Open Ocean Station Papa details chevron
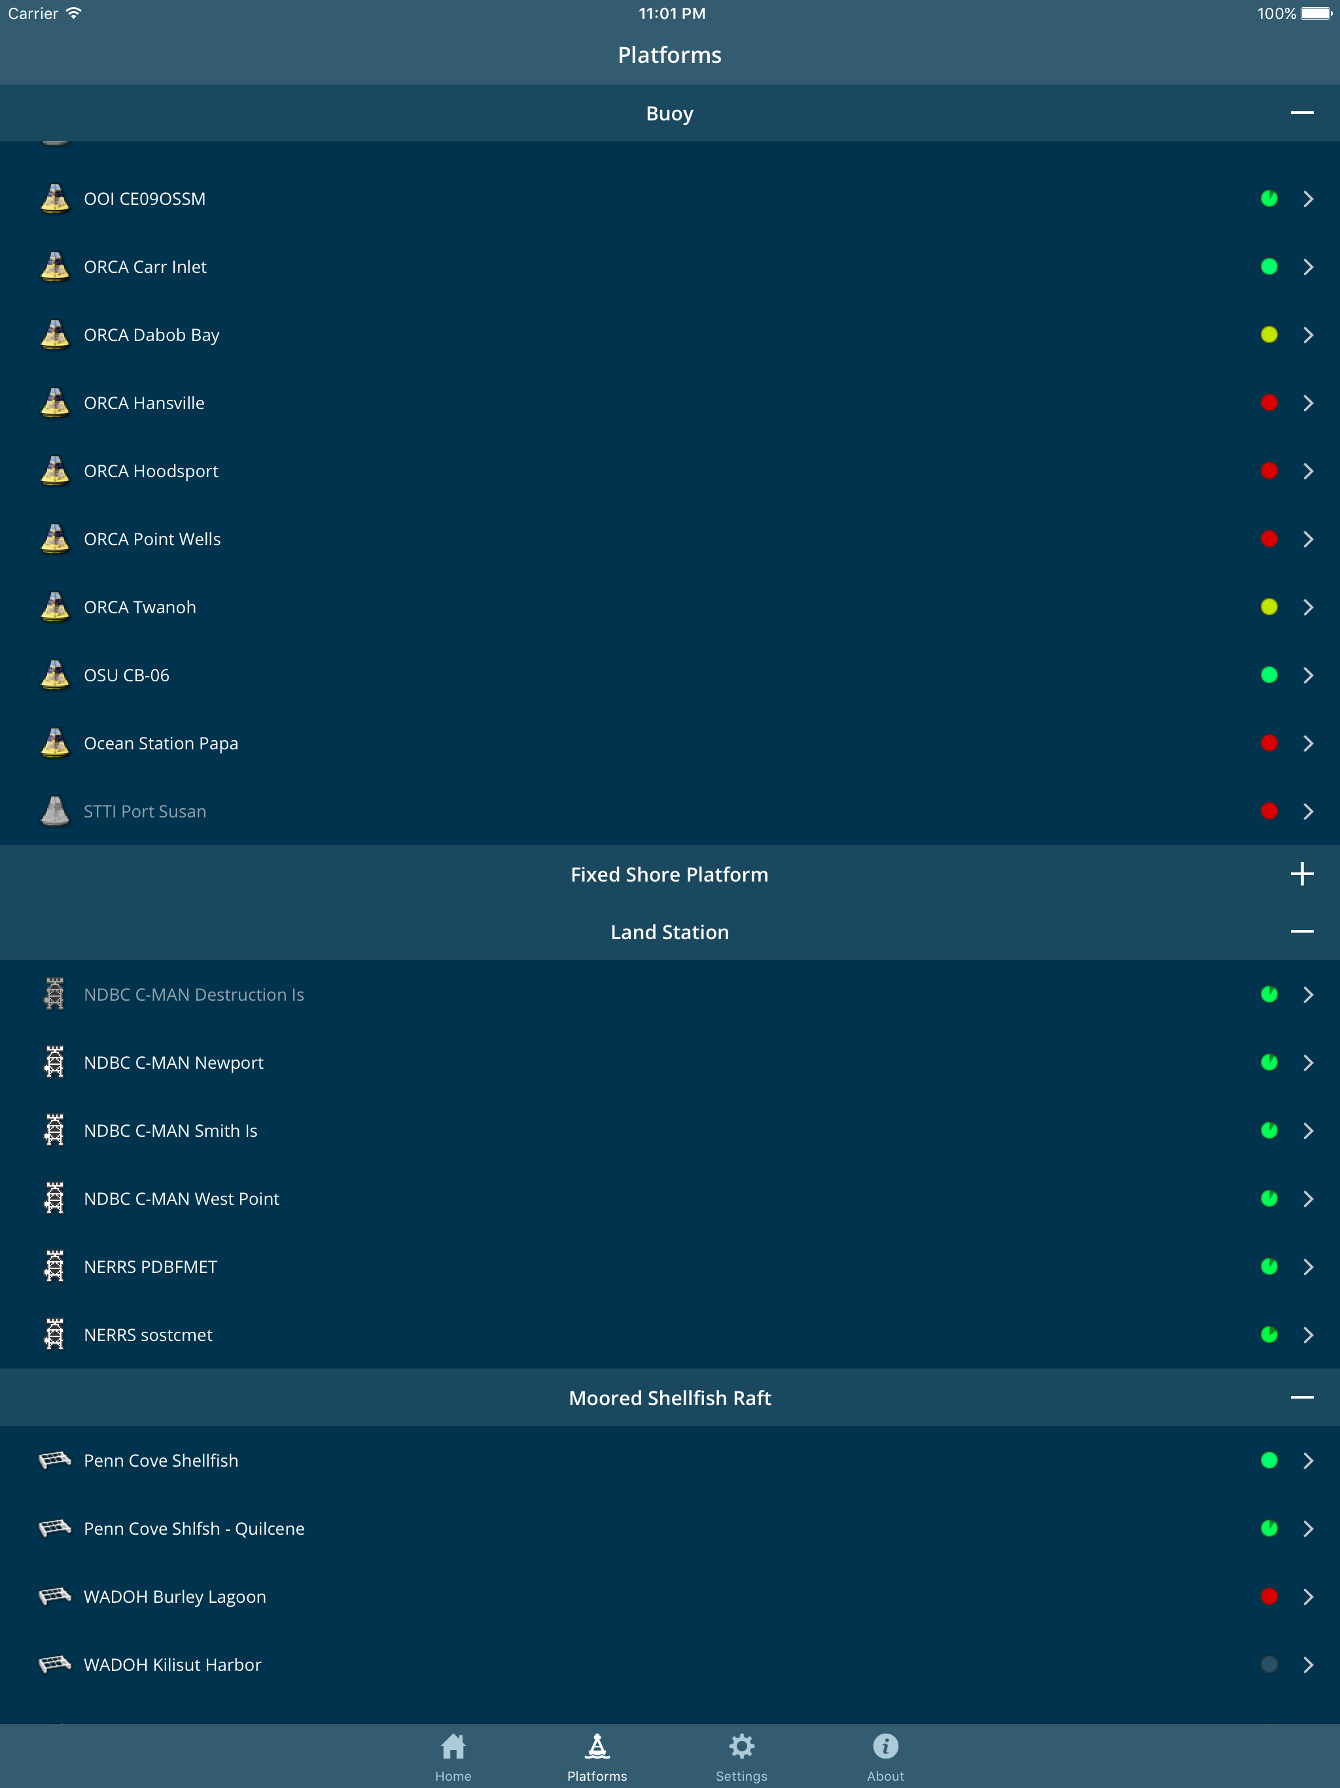This screenshot has height=1788, width=1340. (x=1308, y=743)
